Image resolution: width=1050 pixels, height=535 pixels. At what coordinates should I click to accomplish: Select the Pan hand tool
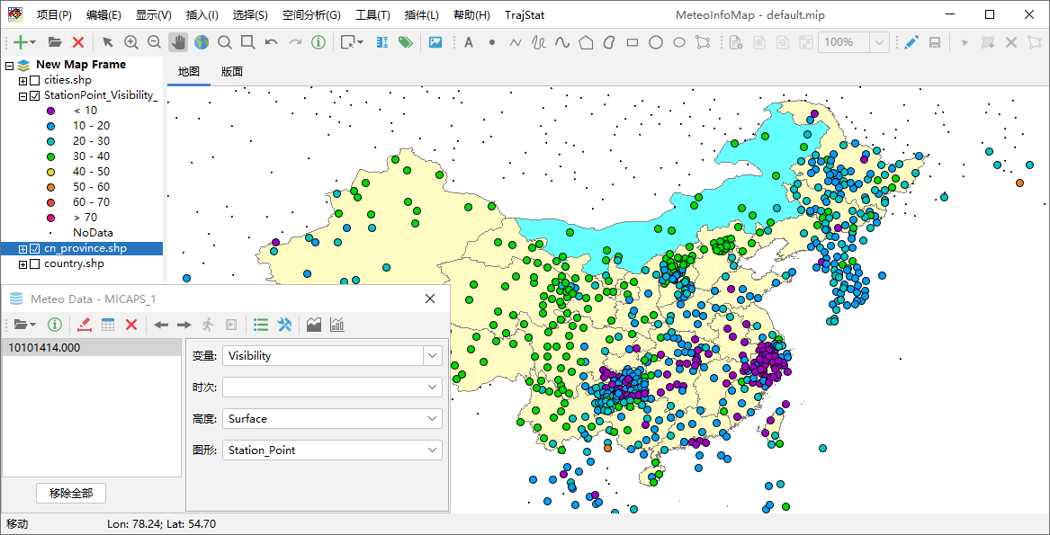(x=178, y=42)
